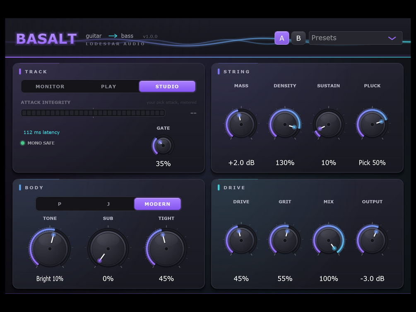Image resolution: width=416 pixels, height=312 pixels.
Task: Click the Density value 130%
Action: pos(285,163)
